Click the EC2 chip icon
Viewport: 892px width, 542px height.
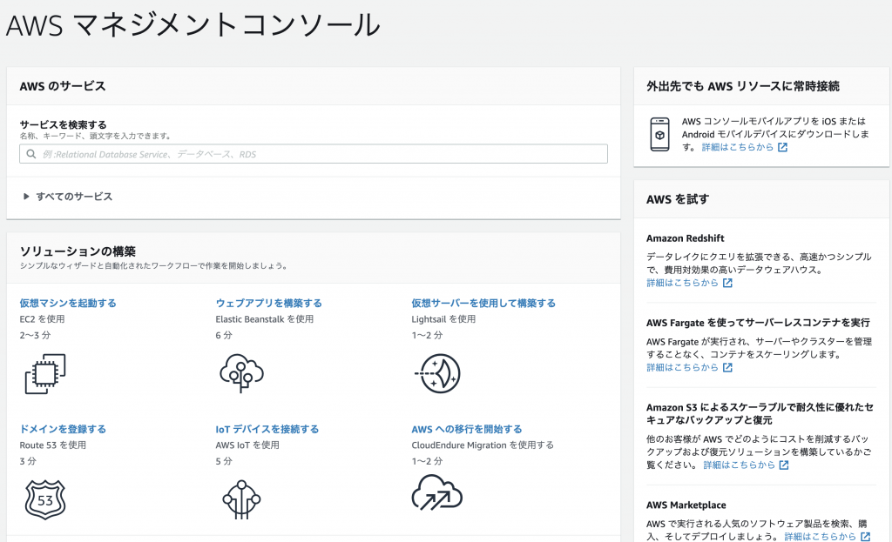[x=45, y=374]
